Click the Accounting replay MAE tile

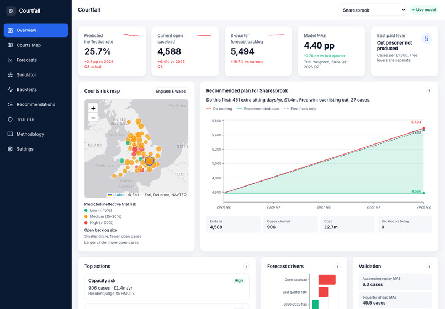[x=395, y=281]
